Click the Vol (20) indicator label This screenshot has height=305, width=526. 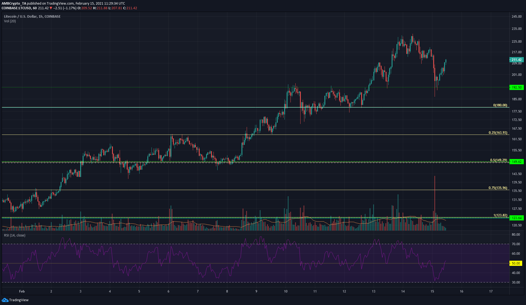click(10, 21)
